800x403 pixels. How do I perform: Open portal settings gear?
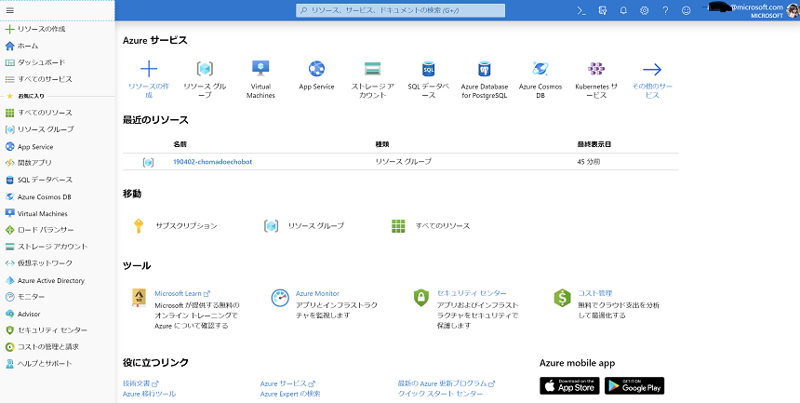[x=645, y=10]
